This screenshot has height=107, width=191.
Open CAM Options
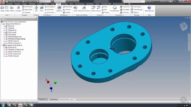pyautogui.click(x=135, y=12)
